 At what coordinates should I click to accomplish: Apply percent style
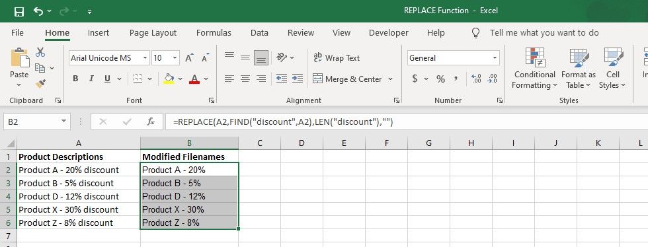[440, 79]
